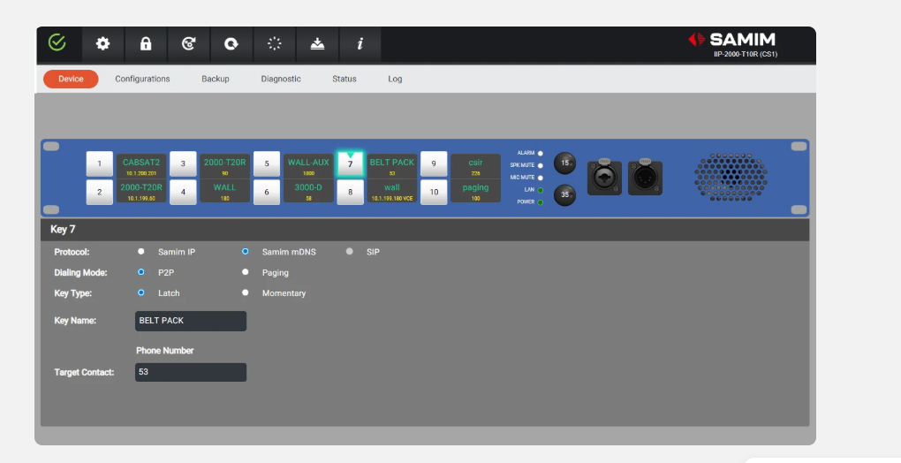Click the dotted spinner icon in the toolbar
The image size is (901, 463).
(275, 43)
